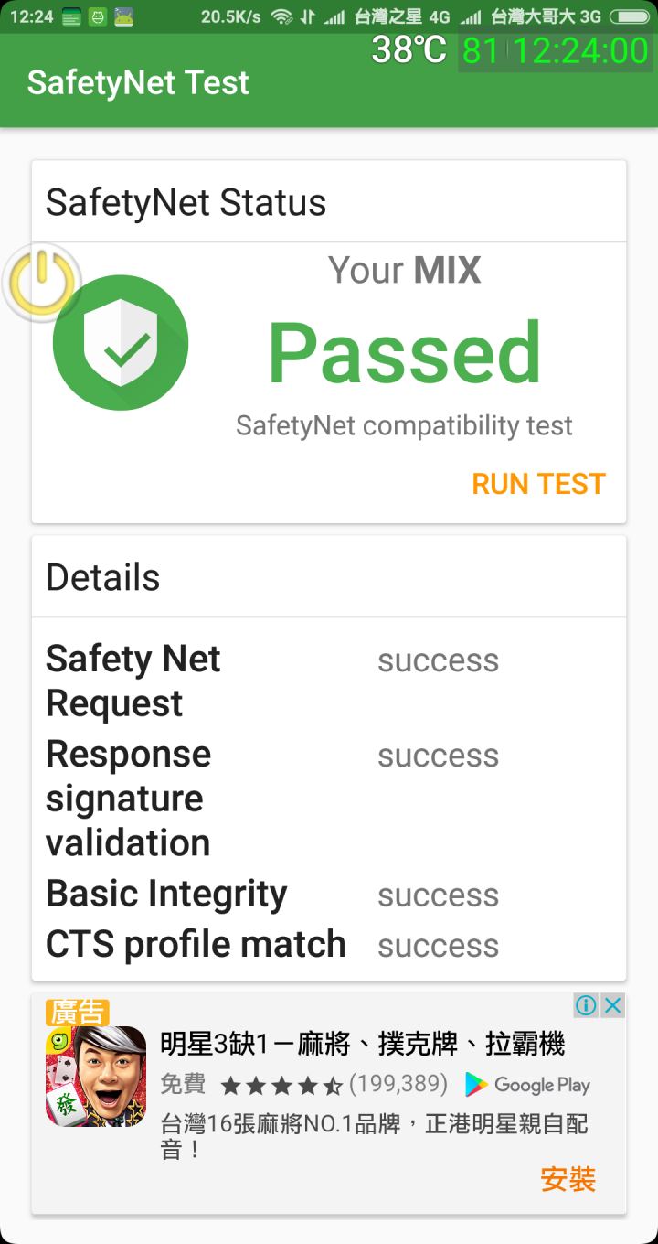Tap the Google Play logo in ad
Image resolution: width=658 pixels, height=1244 pixels.
(527, 1085)
